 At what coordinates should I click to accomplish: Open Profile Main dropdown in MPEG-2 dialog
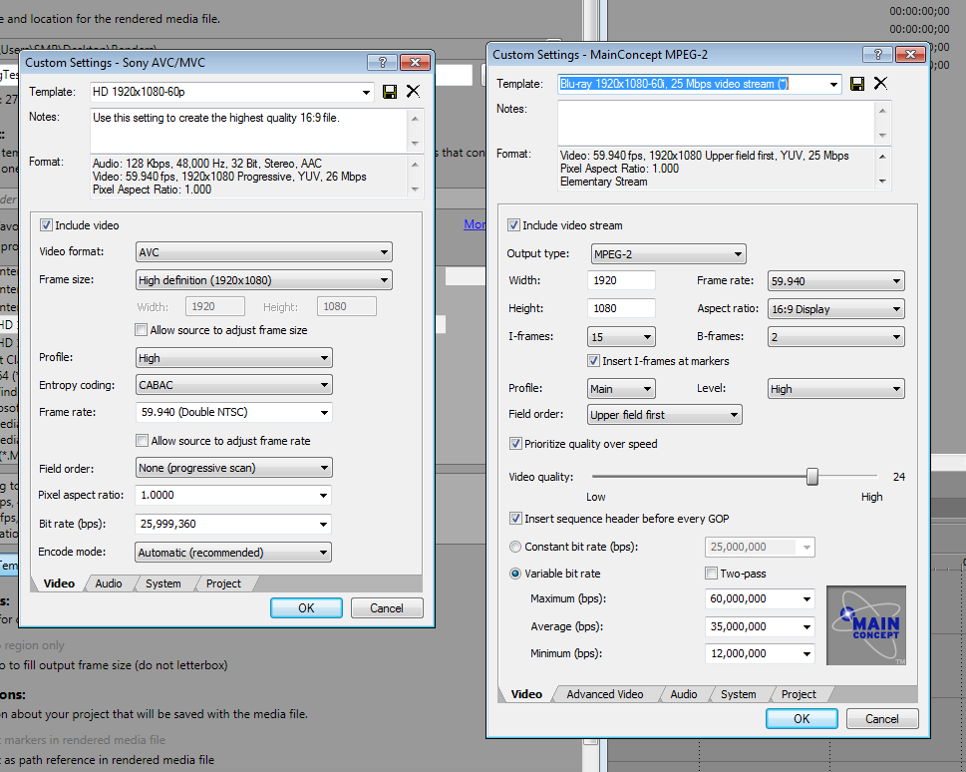pyautogui.click(x=622, y=388)
